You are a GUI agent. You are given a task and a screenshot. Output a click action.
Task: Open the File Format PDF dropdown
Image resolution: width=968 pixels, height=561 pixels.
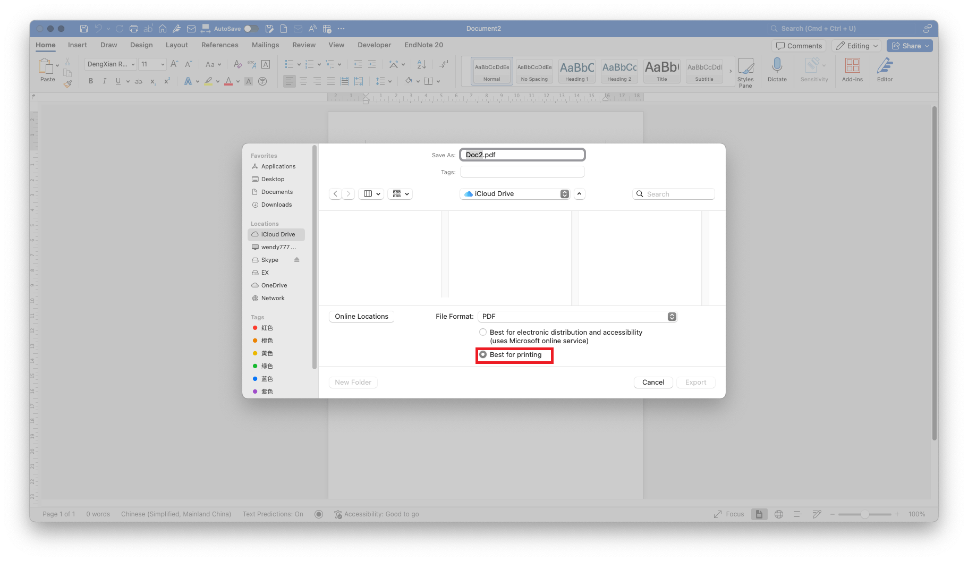pyautogui.click(x=578, y=317)
